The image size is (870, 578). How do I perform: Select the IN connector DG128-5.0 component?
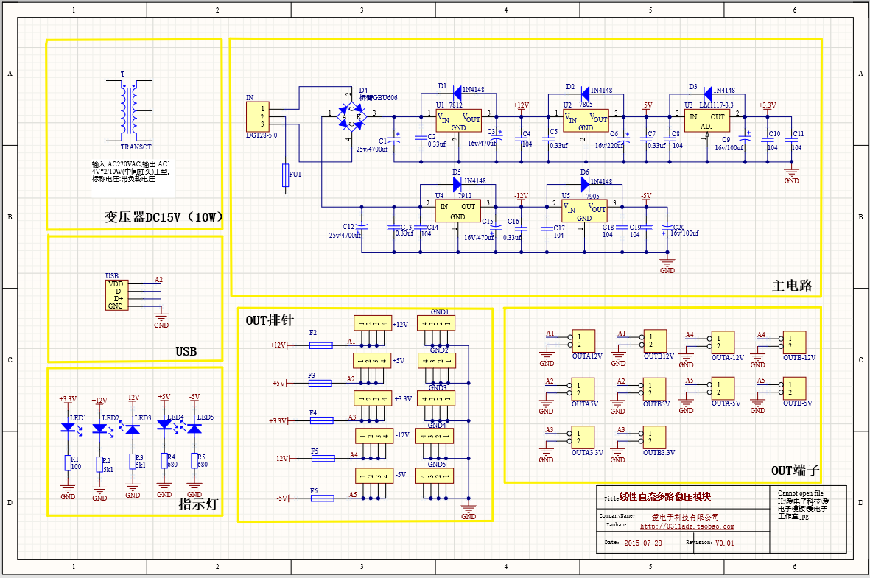[x=257, y=116]
